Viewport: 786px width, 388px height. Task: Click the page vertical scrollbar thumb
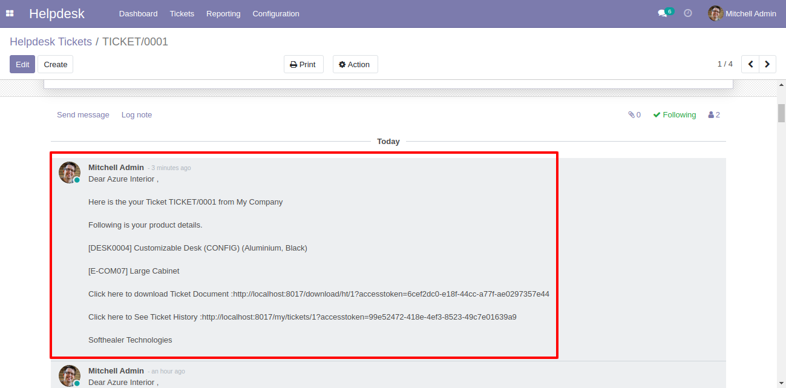[x=781, y=113]
